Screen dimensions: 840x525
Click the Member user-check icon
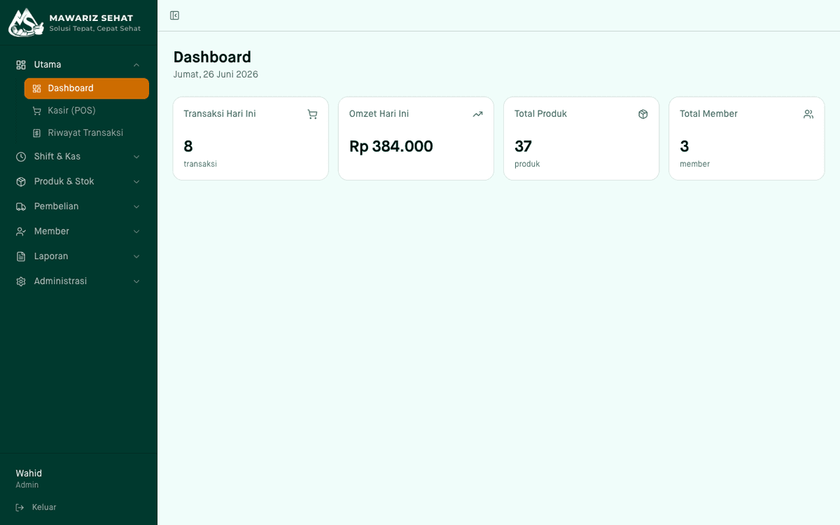point(21,232)
